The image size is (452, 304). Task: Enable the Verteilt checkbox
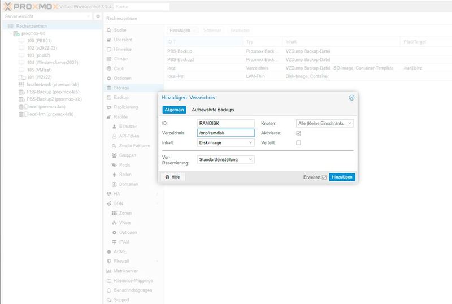299,142
